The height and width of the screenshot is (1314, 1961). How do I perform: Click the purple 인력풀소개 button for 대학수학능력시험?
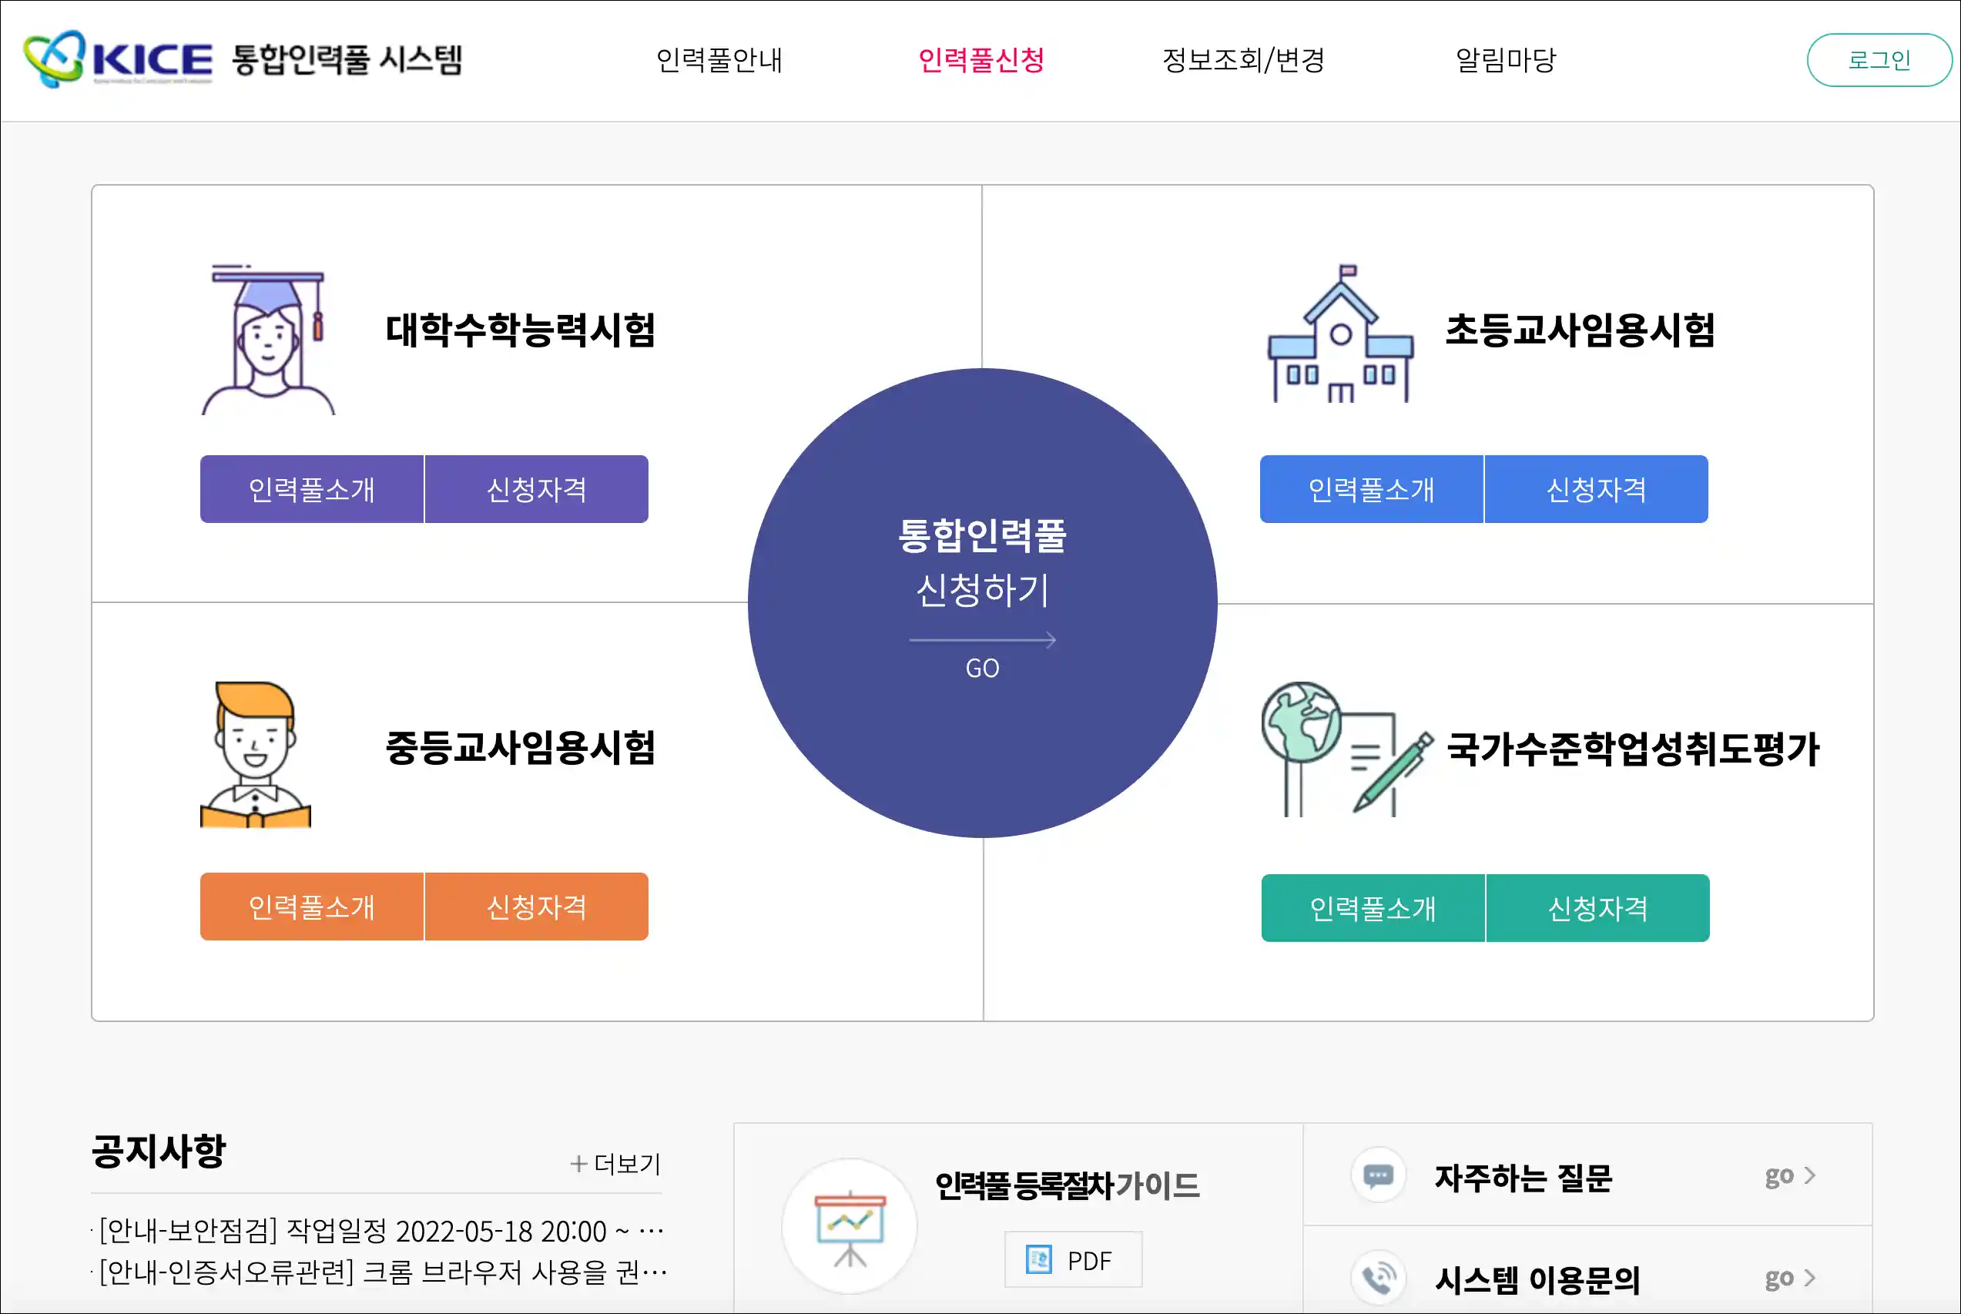tap(312, 489)
